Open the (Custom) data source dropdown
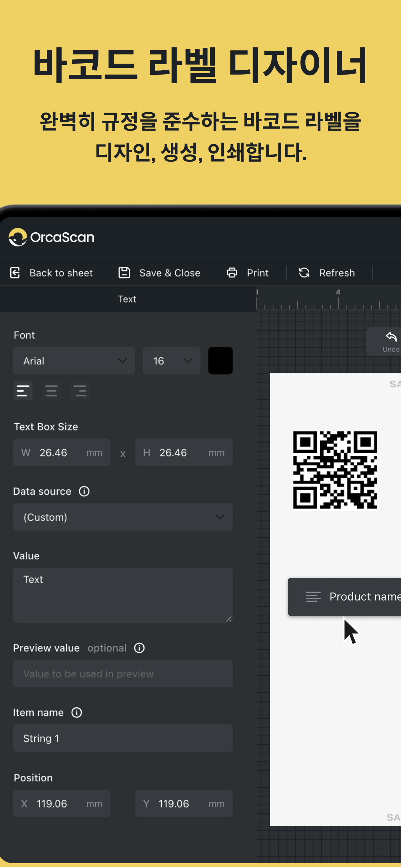This screenshot has width=401, height=867. coord(123,517)
